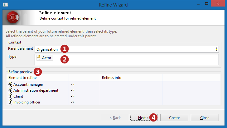Click the arrow cell next to Client

pyautogui.click(x=84, y=96)
